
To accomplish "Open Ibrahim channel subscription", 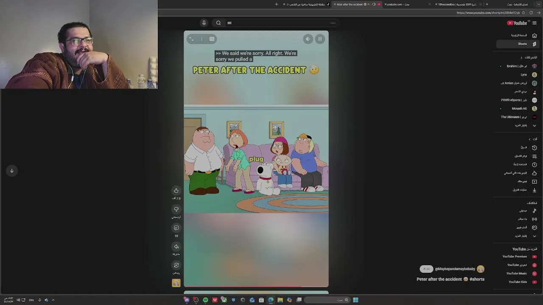I will tap(518, 66).
